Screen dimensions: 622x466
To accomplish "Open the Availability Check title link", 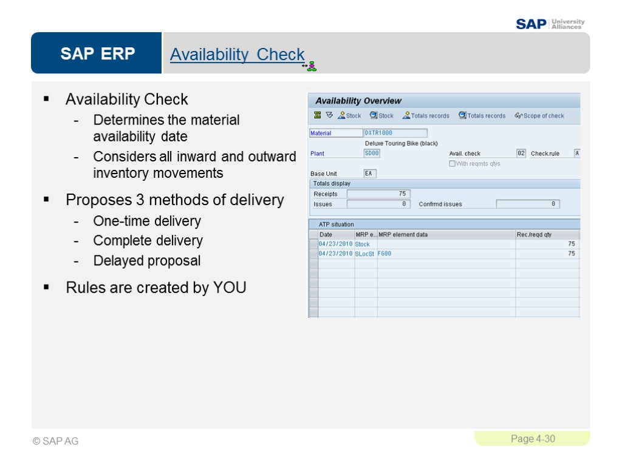I will [x=238, y=54].
